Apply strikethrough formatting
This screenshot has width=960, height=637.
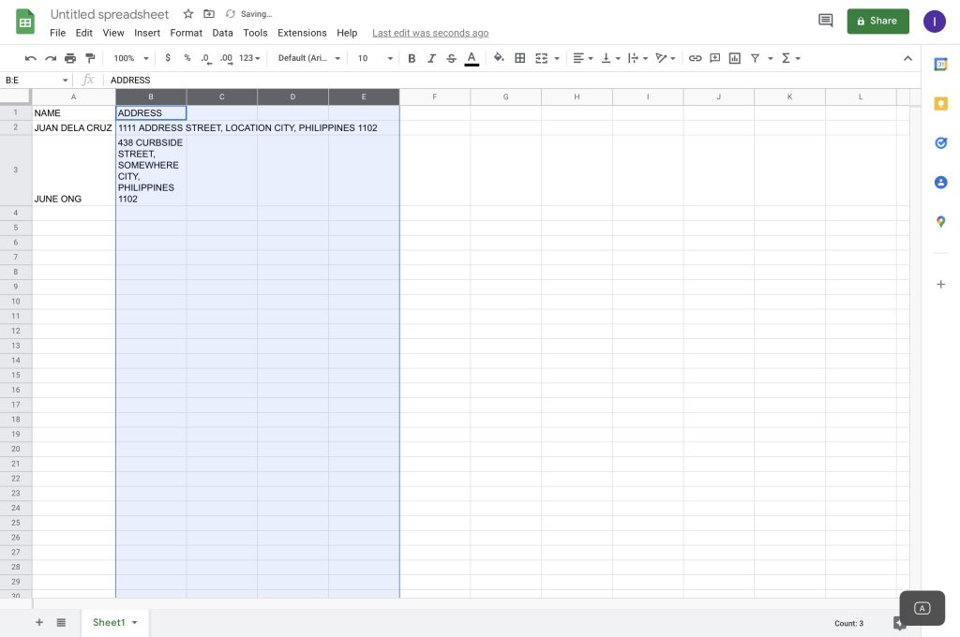pyautogui.click(x=451, y=57)
